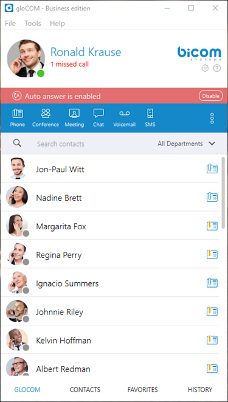Open the Help menu
Viewport: 228px width, 402px height.
point(57,23)
